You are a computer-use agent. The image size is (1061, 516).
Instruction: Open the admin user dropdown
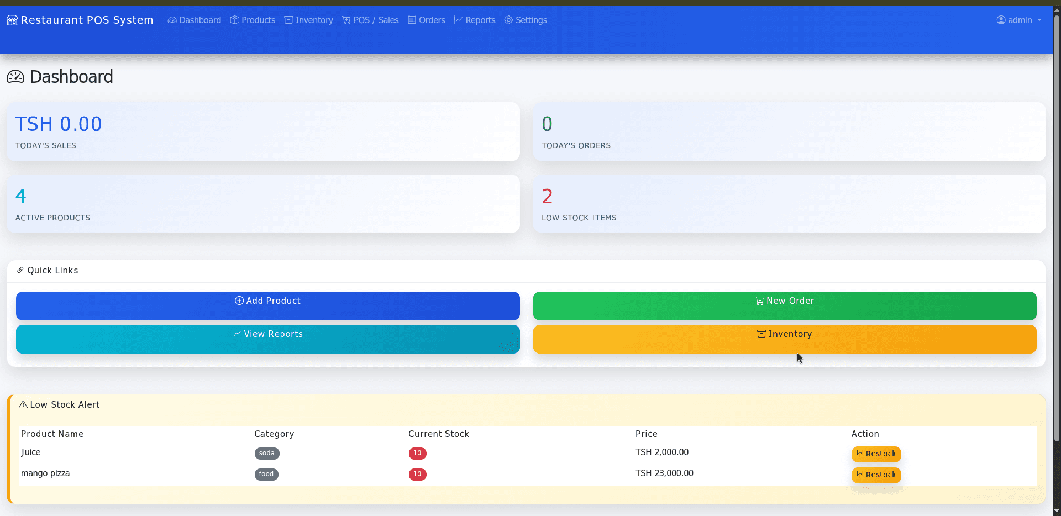(x=1018, y=20)
